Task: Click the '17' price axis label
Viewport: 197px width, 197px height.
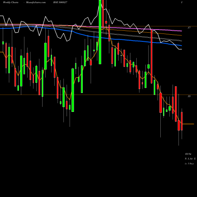Action: point(189,28)
